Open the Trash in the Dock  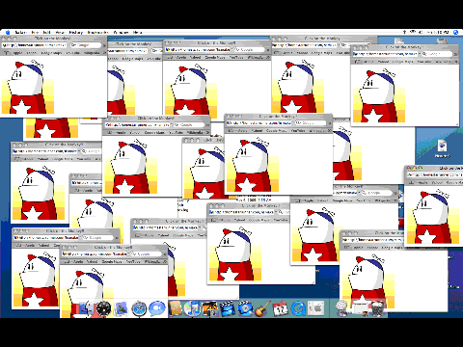(x=378, y=308)
